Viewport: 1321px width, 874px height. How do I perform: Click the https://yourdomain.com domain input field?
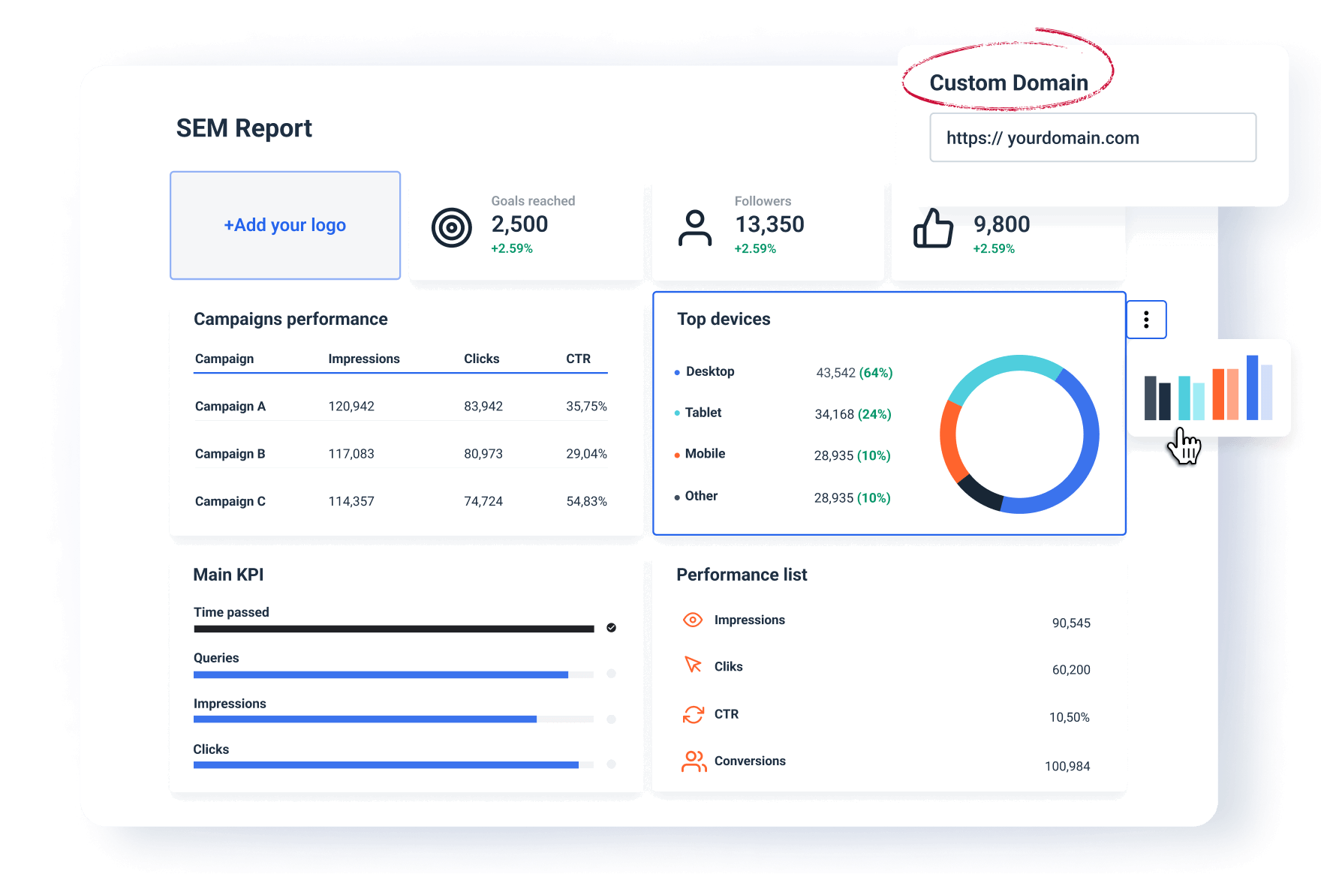[1093, 138]
